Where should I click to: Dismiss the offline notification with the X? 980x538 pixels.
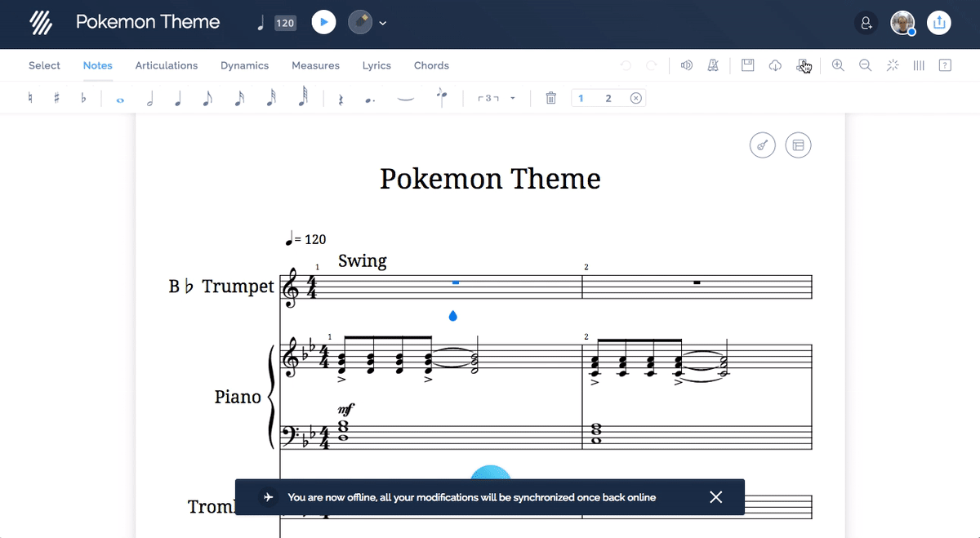[716, 497]
